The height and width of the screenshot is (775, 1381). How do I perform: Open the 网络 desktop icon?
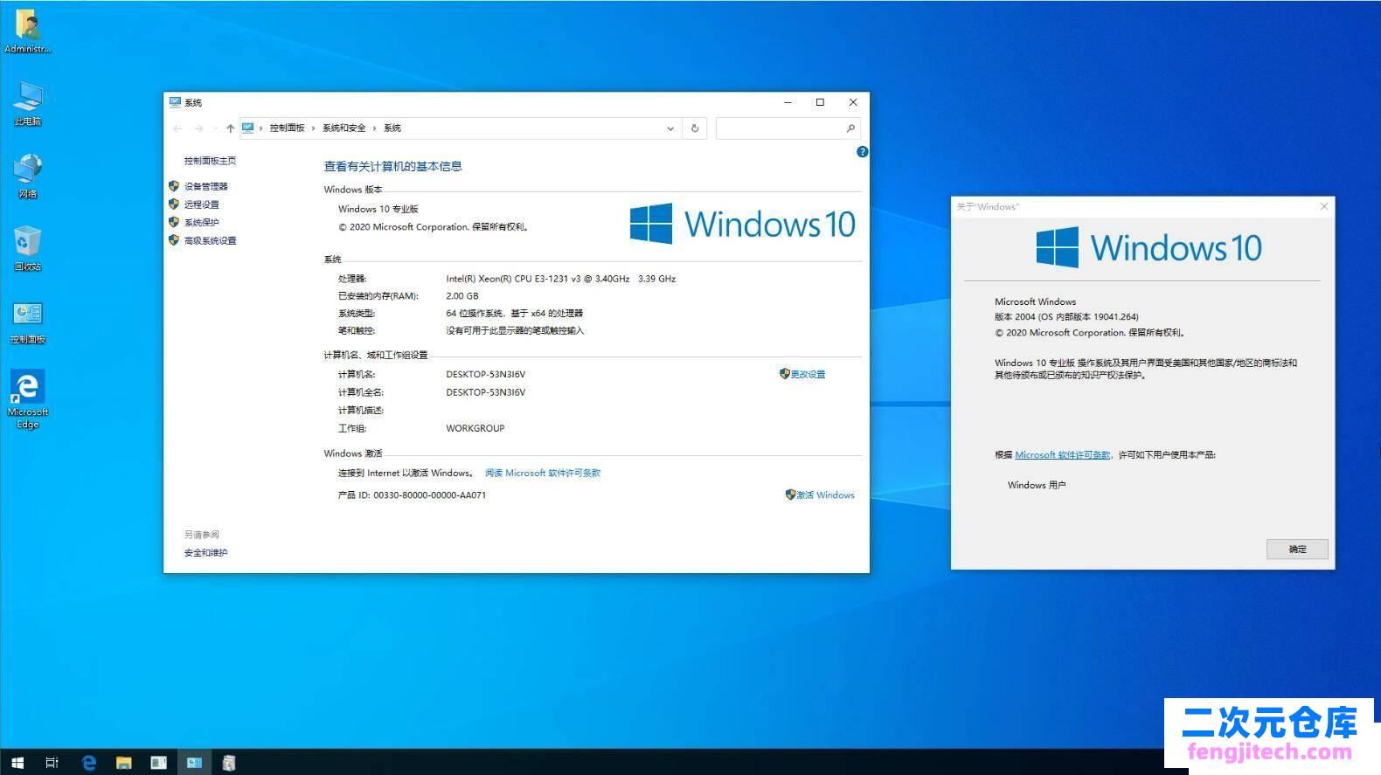[x=28, y=176]
